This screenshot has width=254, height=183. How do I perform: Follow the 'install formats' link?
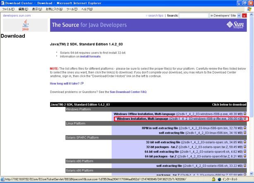[x=90, y=57]
